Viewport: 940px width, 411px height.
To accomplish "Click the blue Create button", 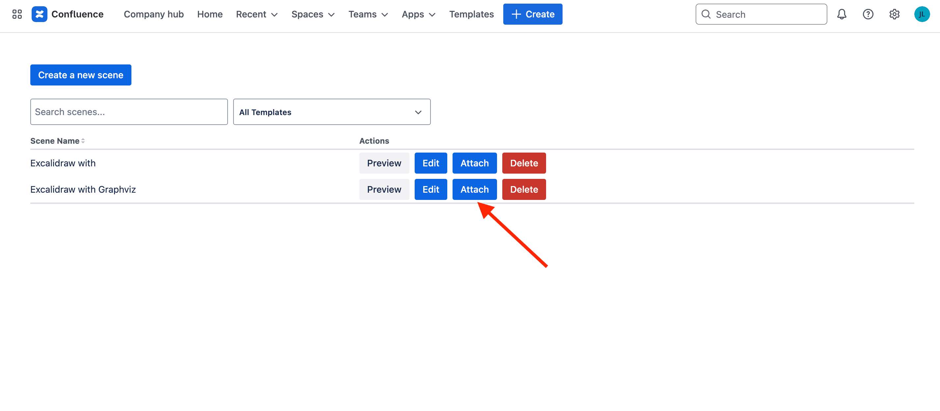I will [532, 14].
